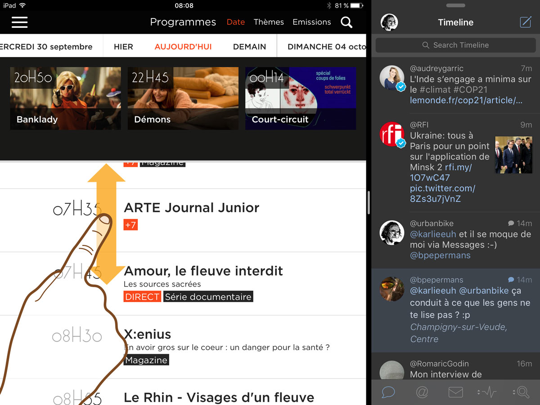This screenshot has width=540, height=405.
Task: Tap the Programmes title
Action: (x=183, y=22)
